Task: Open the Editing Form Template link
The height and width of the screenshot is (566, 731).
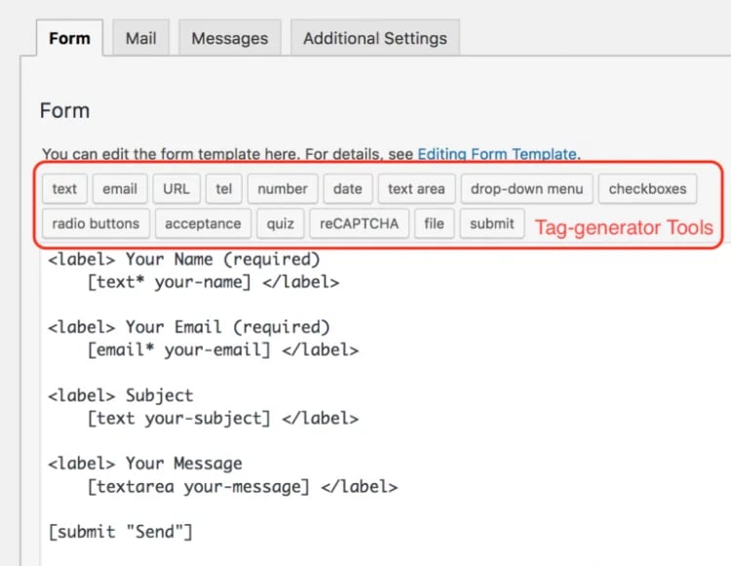Action: tap(497, 154)
